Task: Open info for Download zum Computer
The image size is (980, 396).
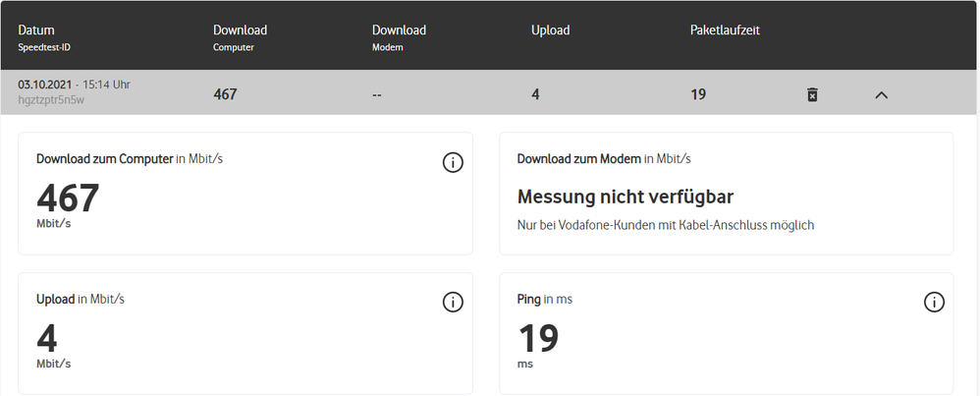Action: (x=453, y=163)
